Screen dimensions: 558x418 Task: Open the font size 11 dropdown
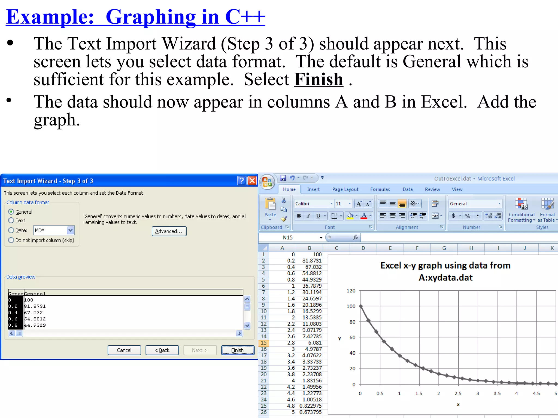click(x=350, y=204)
